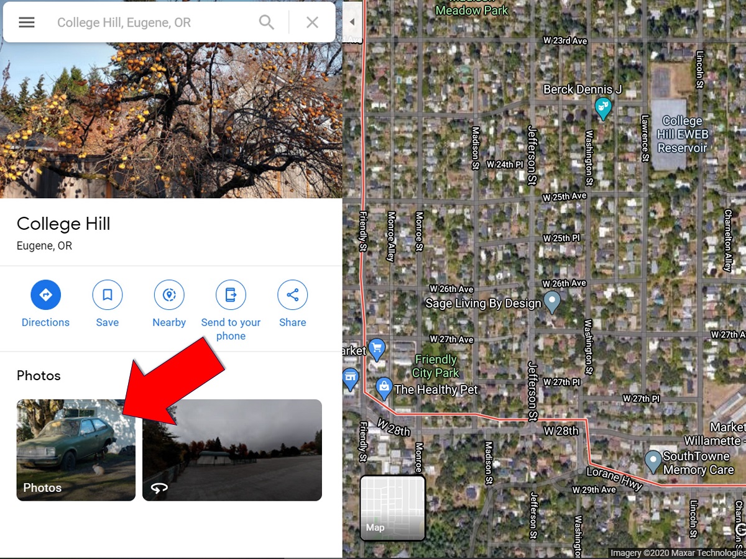Click the Market shopping cart pin
The height and width of the screenshot is (559, 746).
(x=376, y=348)
